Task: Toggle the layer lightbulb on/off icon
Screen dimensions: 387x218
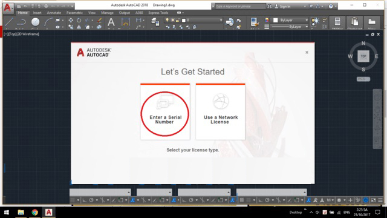Action: 167,20
